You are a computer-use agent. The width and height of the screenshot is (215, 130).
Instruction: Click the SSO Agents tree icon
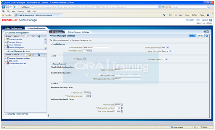point(8,61)
